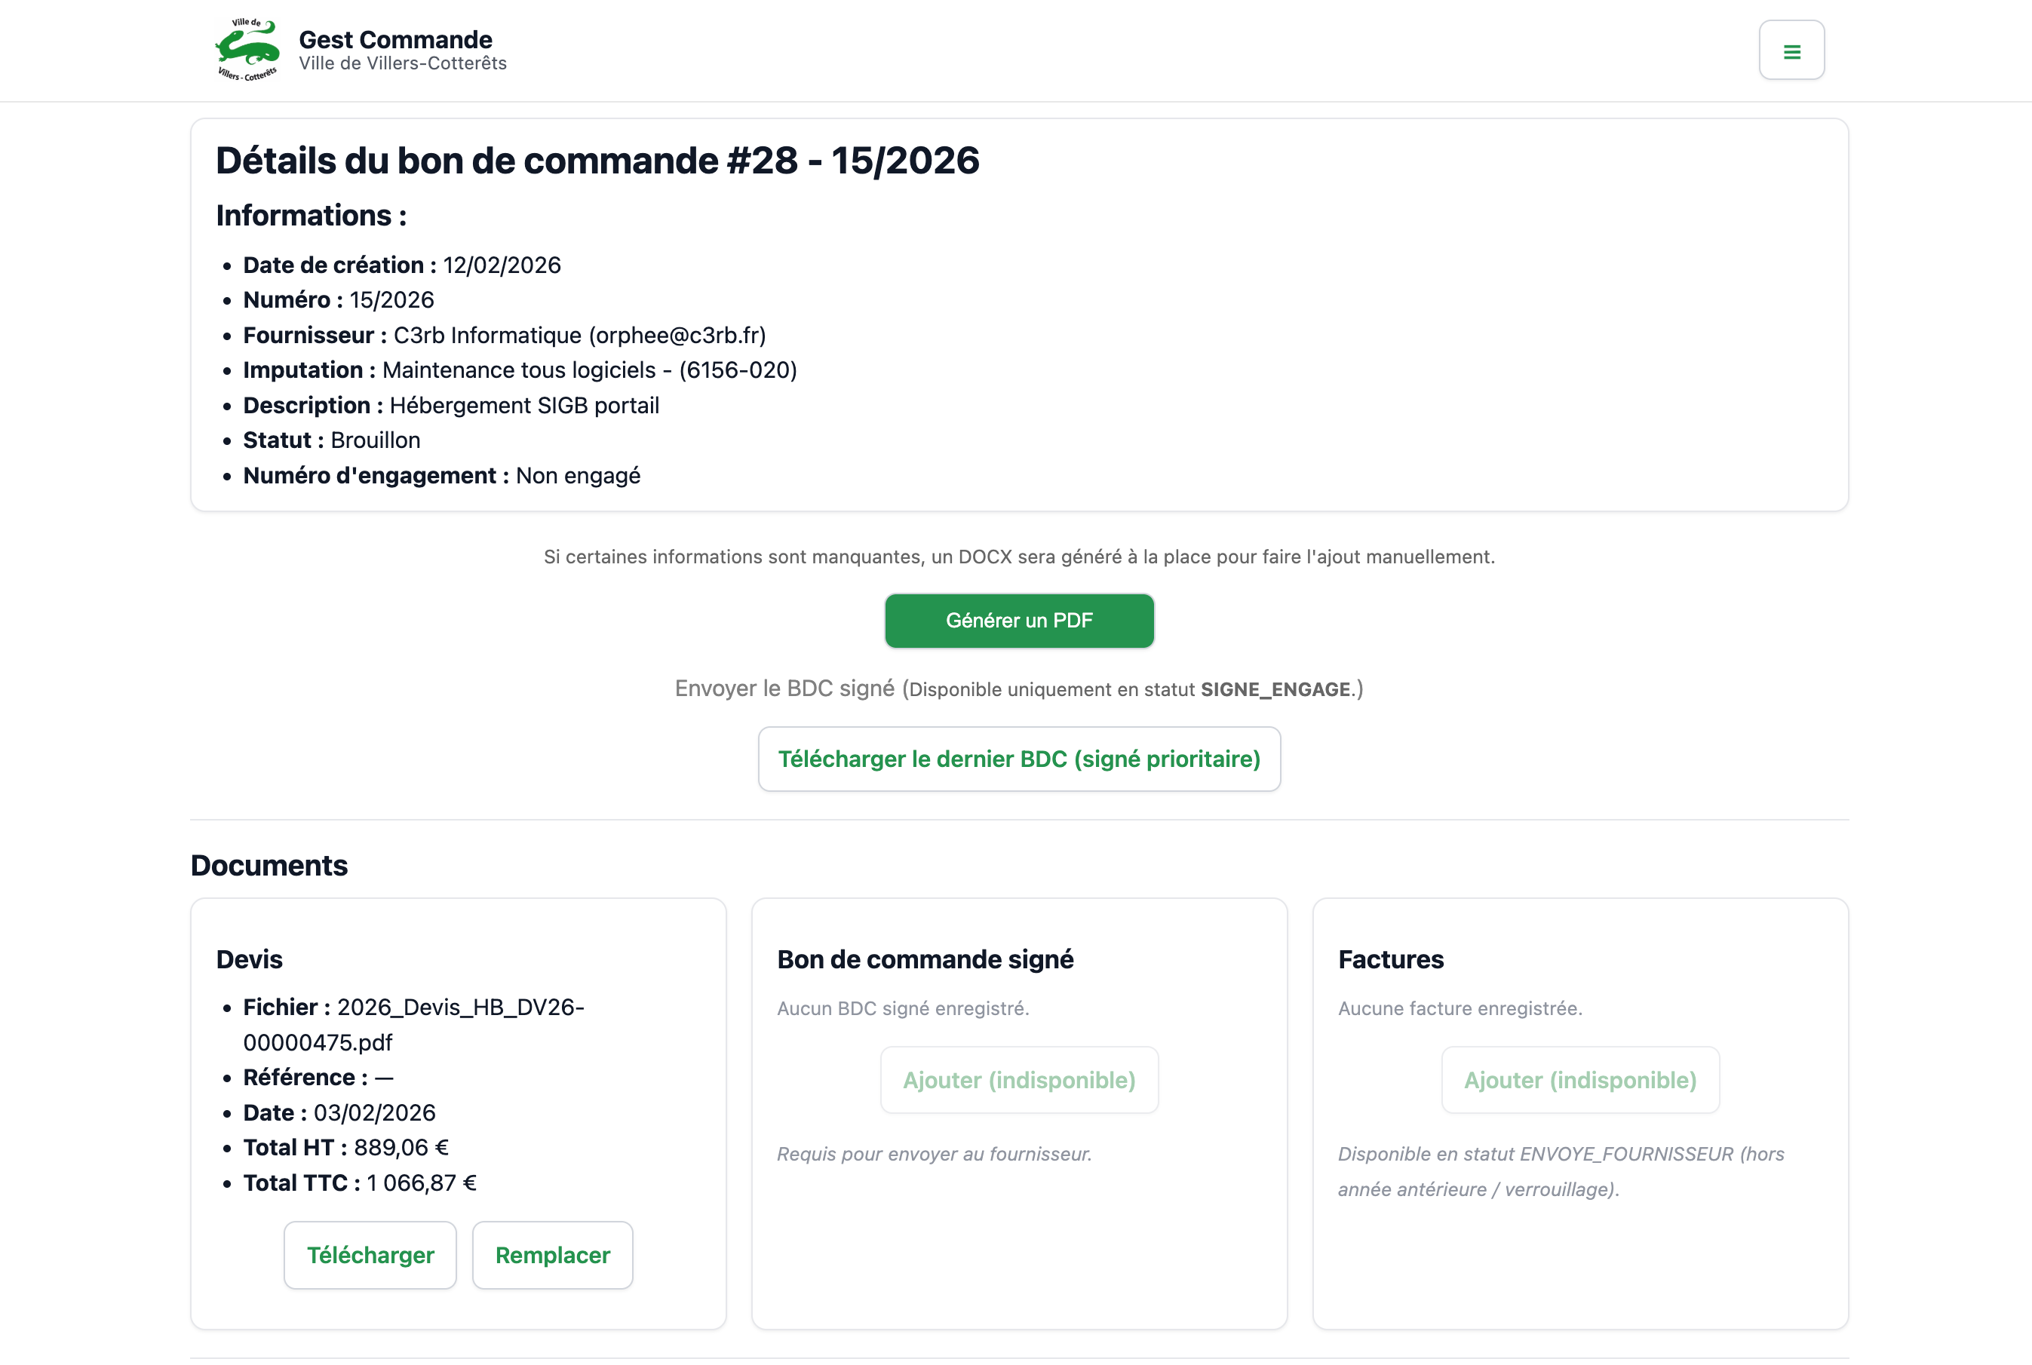Click the Ville de Villers-Cotterêts subtitle
The height and width of the screenshot is (1365, 2032).
pos(402,63)
